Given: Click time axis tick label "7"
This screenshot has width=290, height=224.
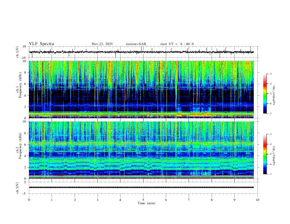Looking at the screenshot, I should [x=189, y=200].
